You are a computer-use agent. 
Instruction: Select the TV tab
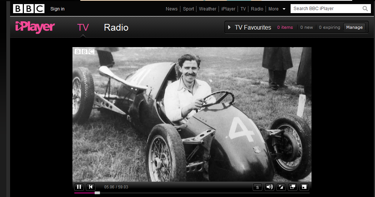(83, 27)
